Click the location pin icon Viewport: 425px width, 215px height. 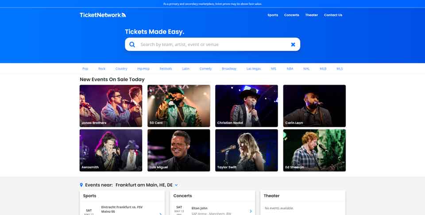[x=81, y=185]
